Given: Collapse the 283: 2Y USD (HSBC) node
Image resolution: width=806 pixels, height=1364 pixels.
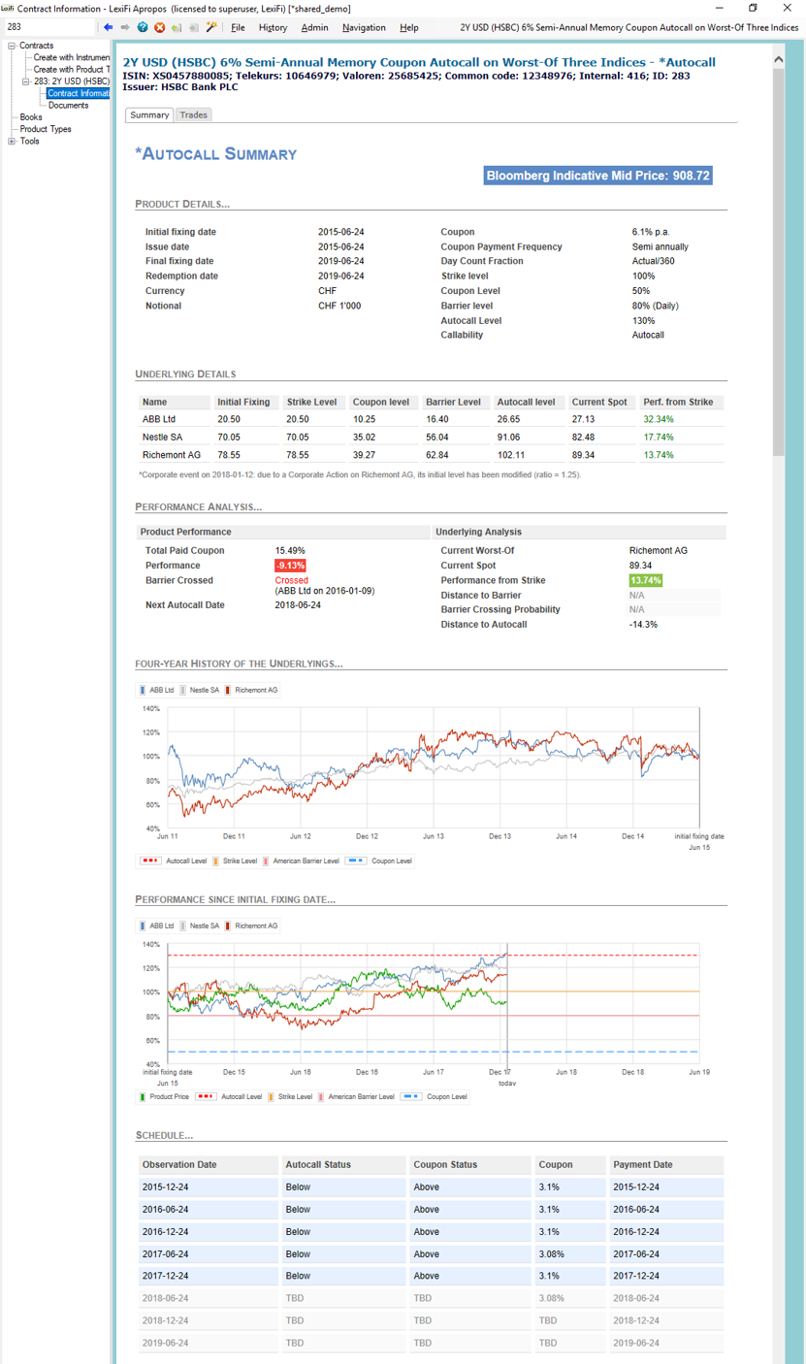Looking at the screenshot, I should (25, 81).
